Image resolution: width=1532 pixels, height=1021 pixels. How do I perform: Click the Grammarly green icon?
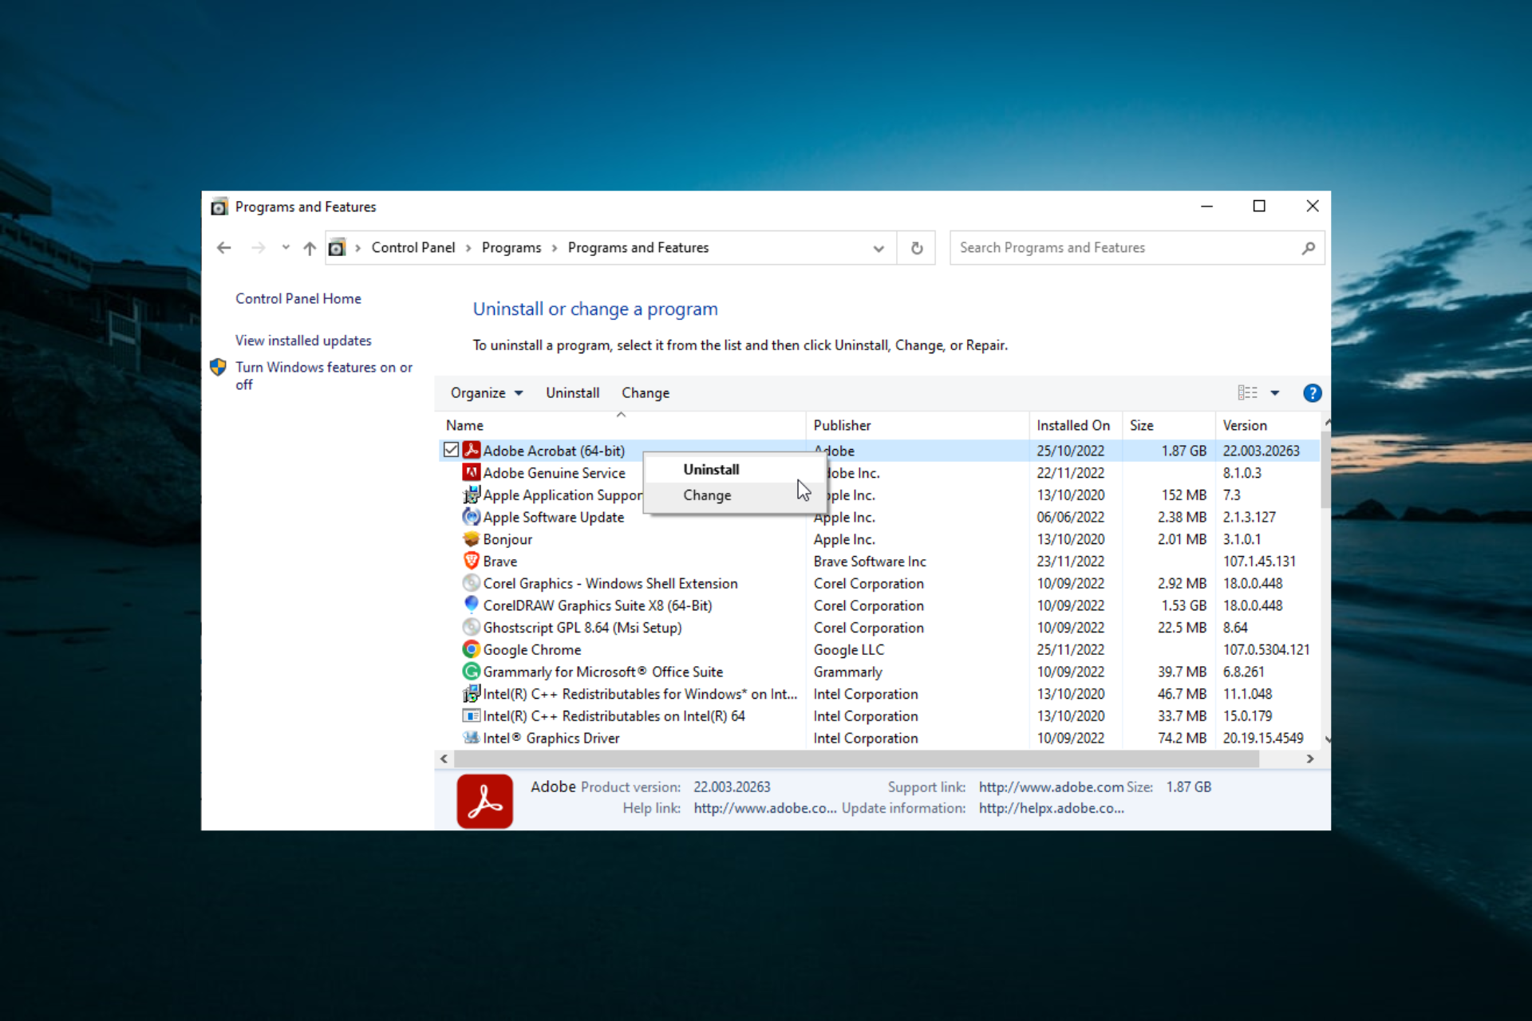click(472, 672)
